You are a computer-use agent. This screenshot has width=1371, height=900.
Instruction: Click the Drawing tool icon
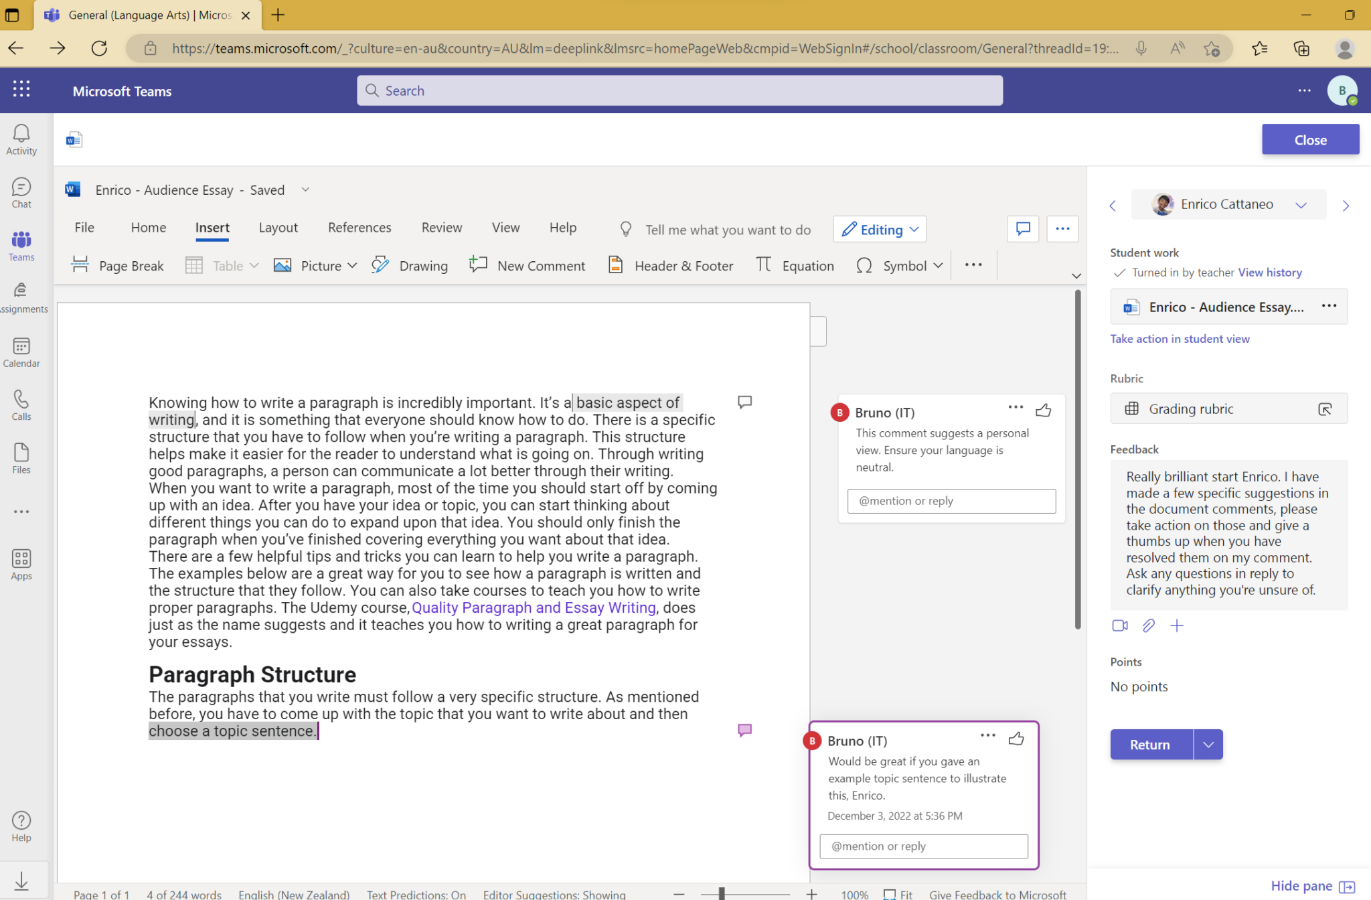point(380,265)
